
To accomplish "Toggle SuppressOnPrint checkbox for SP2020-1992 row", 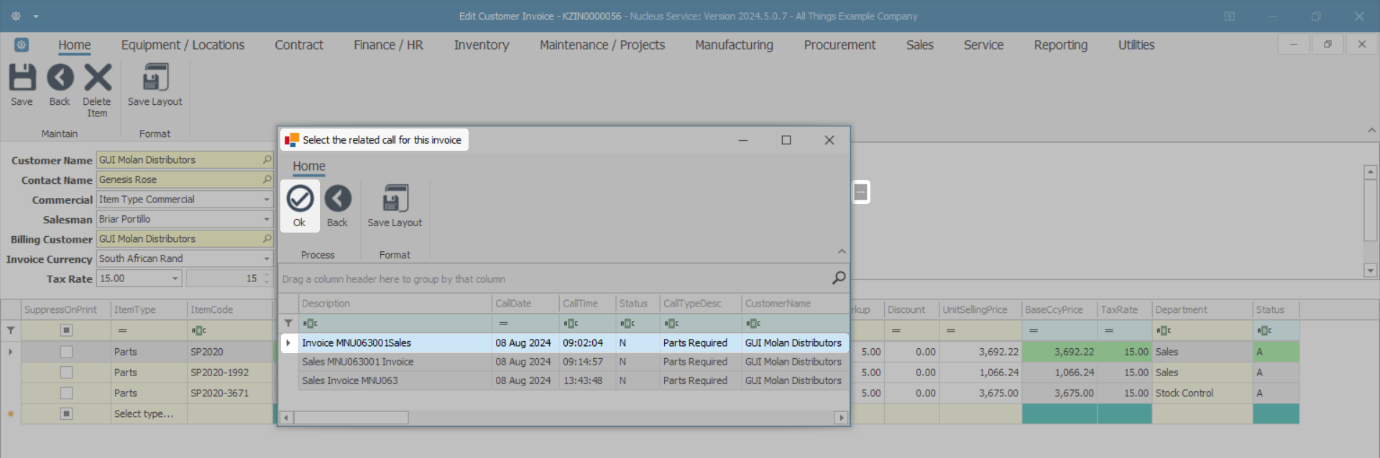I will [x=66, y=373].
